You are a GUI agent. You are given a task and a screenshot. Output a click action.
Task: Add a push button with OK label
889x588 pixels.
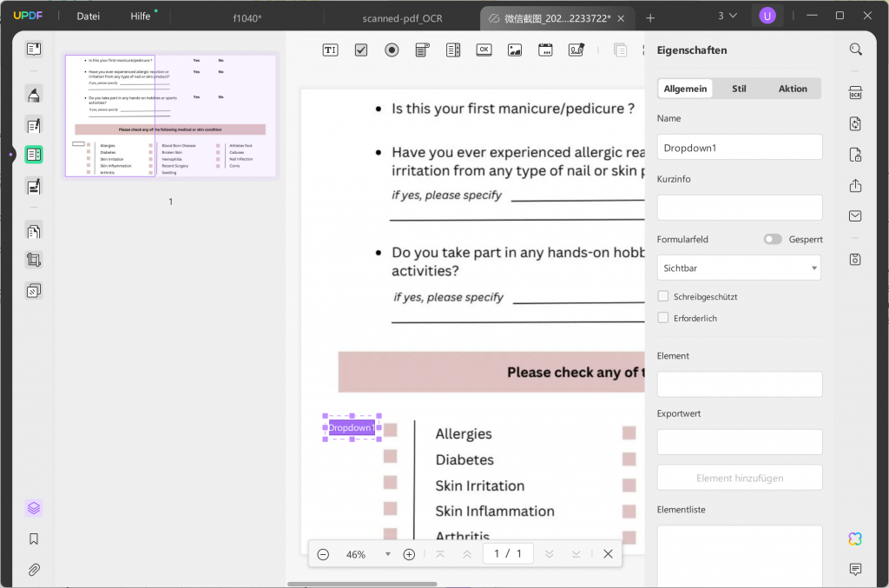point(483,50)
